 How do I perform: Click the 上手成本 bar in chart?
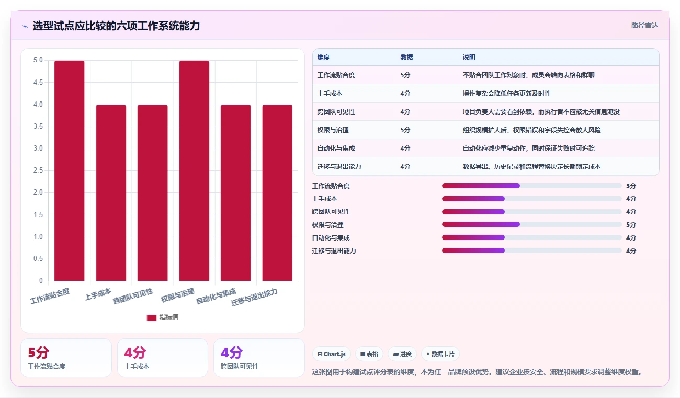coord(111,192)
